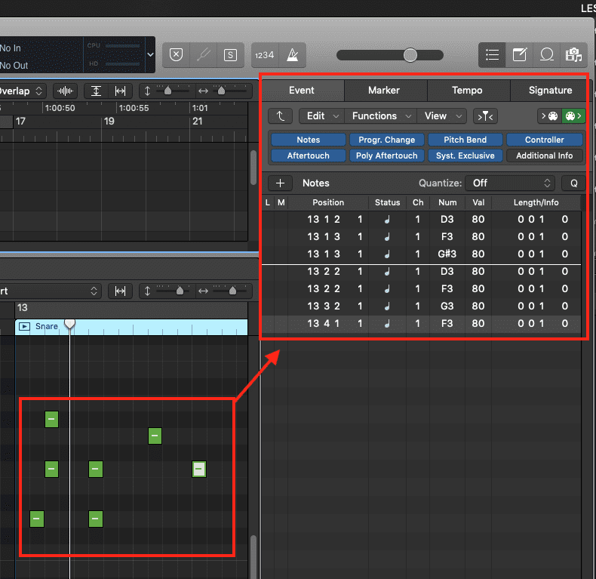The width and height of the screenshot is (596, 579).
Task: Click the G3 note in piano roll
Action: 155,436
